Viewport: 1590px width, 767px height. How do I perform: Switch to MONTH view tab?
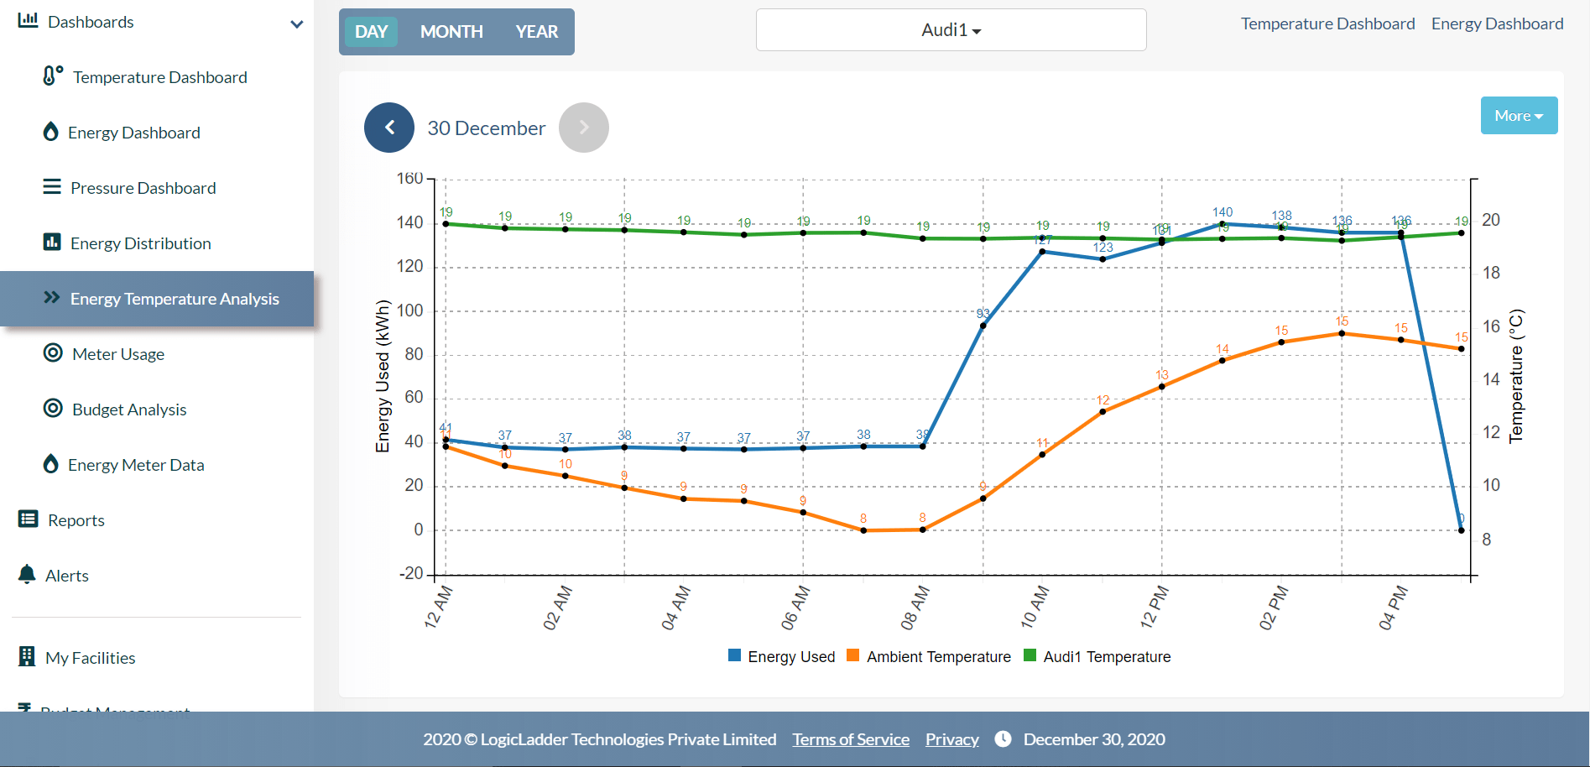(x=451, y=31)
